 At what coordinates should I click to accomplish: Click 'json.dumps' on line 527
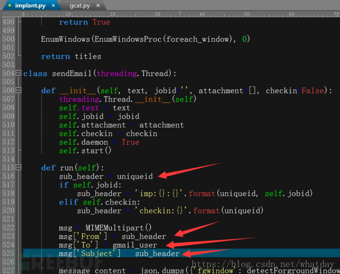coord(162,271)
